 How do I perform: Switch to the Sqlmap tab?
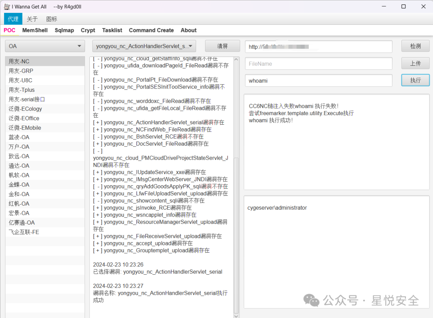coord(64,30)
